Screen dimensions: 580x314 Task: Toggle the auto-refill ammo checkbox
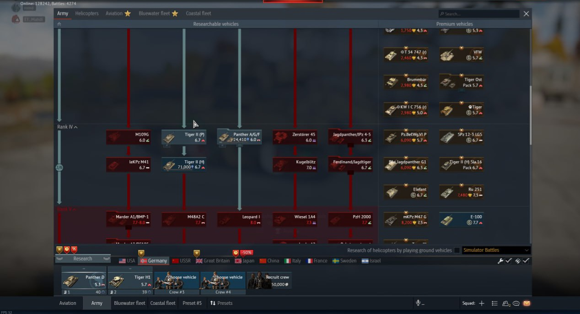click(x=526, y=261)
